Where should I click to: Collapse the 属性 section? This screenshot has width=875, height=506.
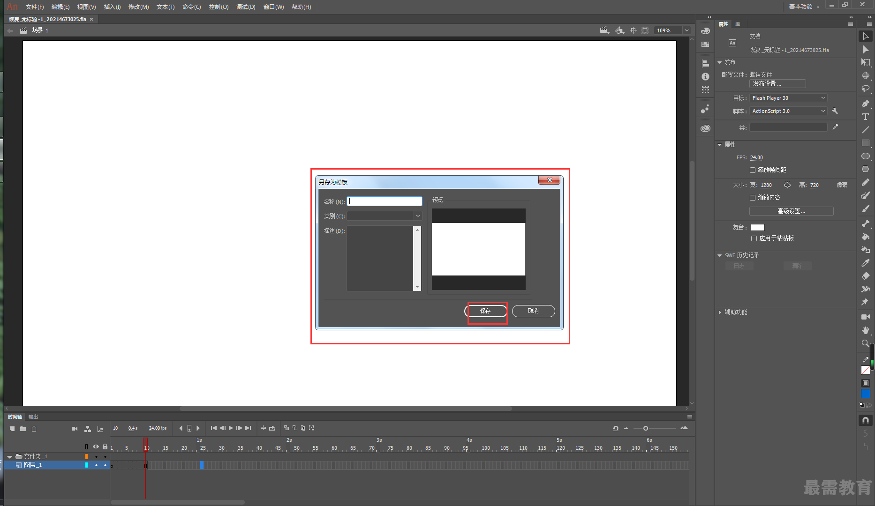pos(719,145)
